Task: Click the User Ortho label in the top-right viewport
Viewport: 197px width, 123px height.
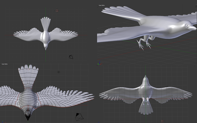Action: point(102,5)
